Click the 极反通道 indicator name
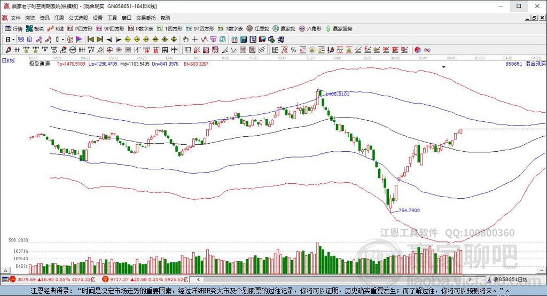This screenshot has height=296, width=547. 40,64
